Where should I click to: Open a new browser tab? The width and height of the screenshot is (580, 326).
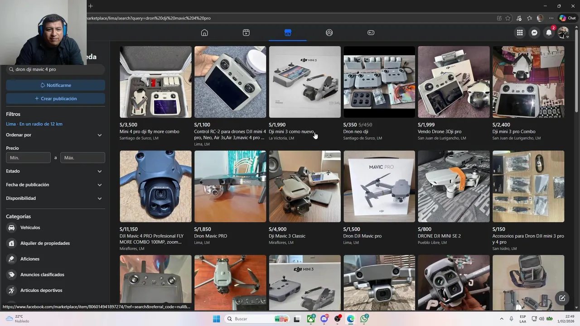91,6
